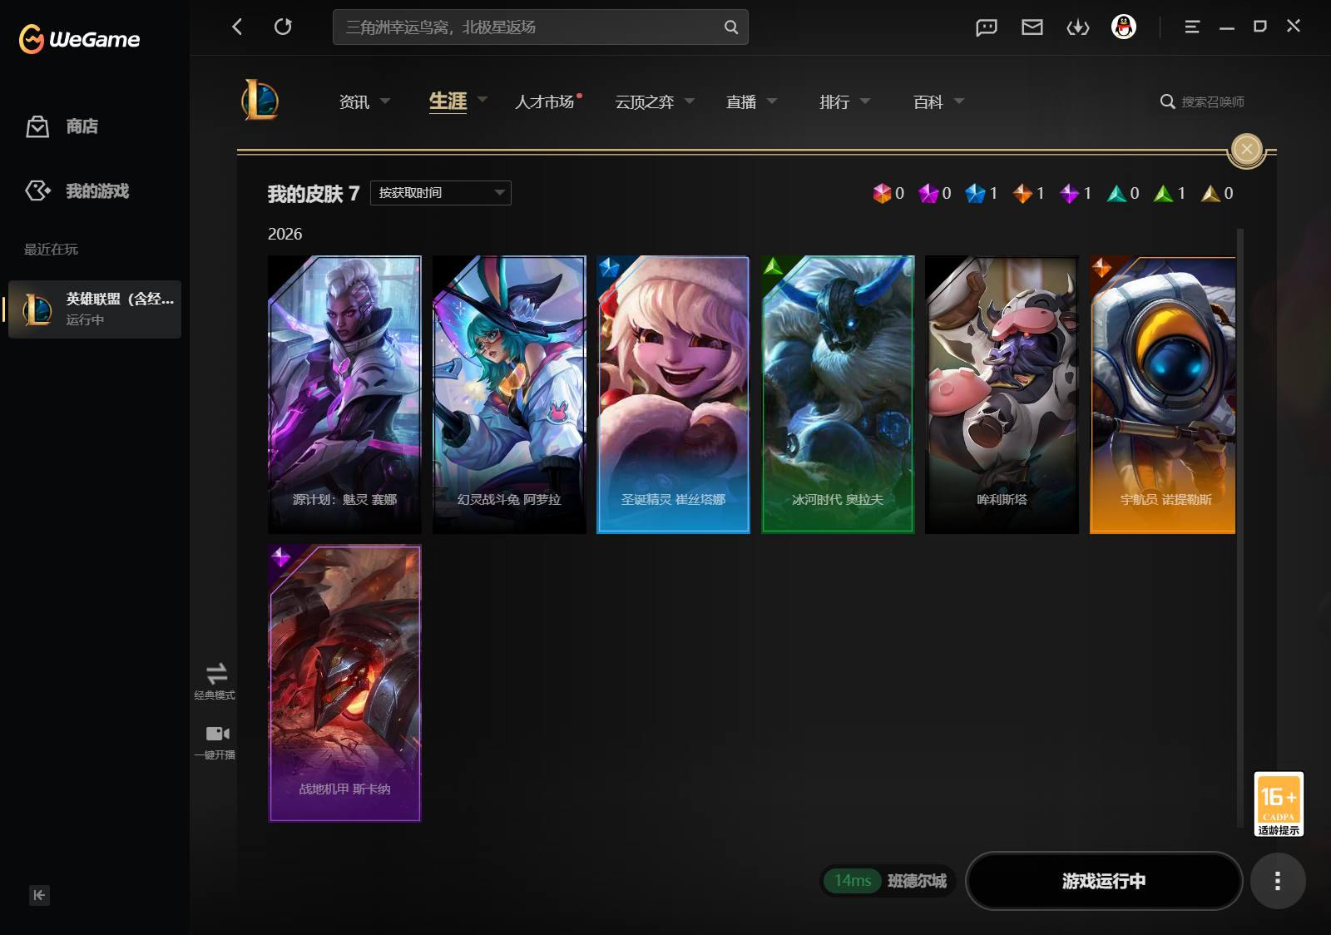Click the summoner search magnifier icon
Viewport: 1331px width, 935px height.
(x=1167, y=101)
